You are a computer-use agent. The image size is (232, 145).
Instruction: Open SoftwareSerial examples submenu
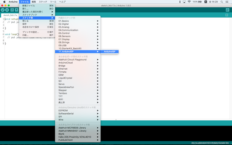tap(78, 113)
